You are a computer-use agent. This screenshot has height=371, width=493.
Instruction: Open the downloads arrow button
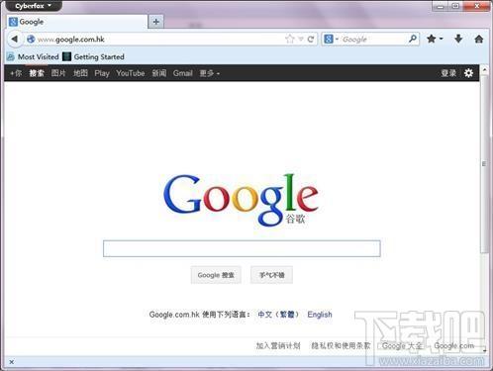click(458, 39)
